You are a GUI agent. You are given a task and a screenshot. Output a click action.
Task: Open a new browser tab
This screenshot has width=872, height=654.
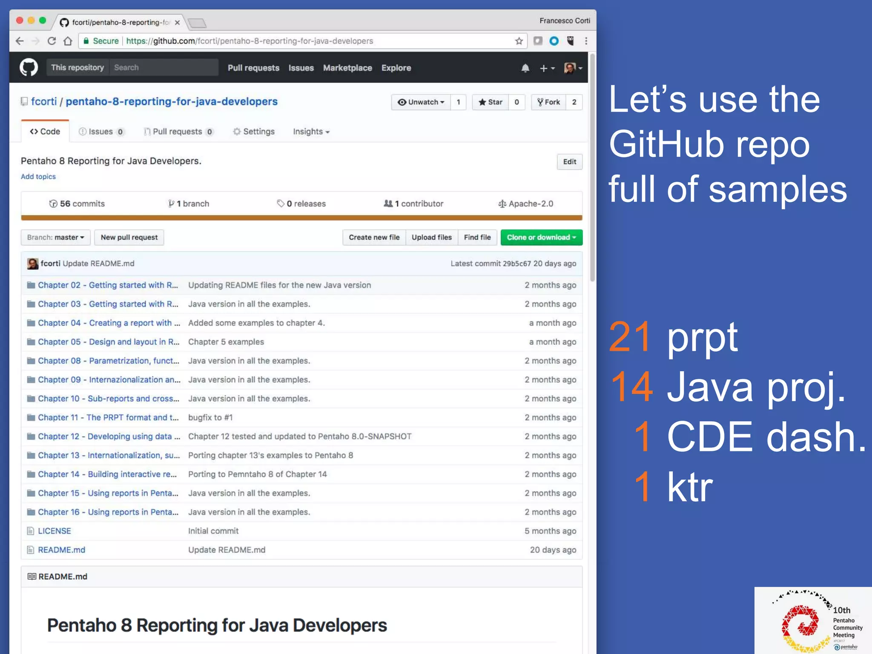[197, 23]
